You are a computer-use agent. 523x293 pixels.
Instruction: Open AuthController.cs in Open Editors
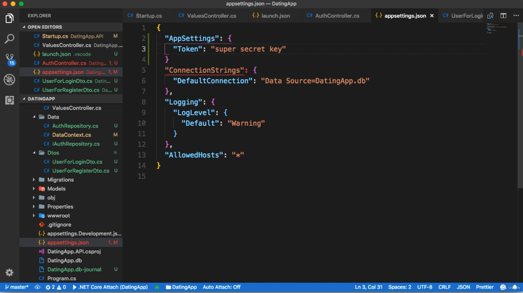[71, 63]
